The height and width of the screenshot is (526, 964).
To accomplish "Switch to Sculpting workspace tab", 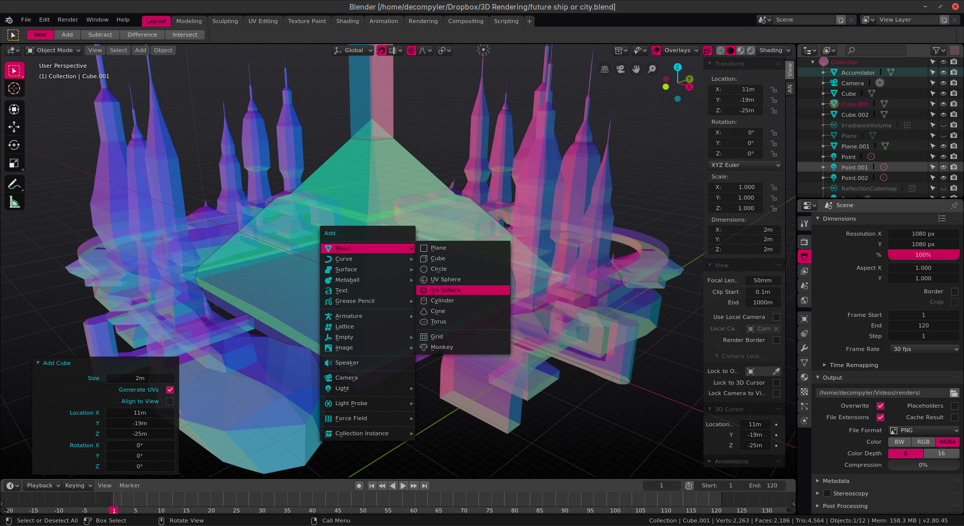I will 225,21.
